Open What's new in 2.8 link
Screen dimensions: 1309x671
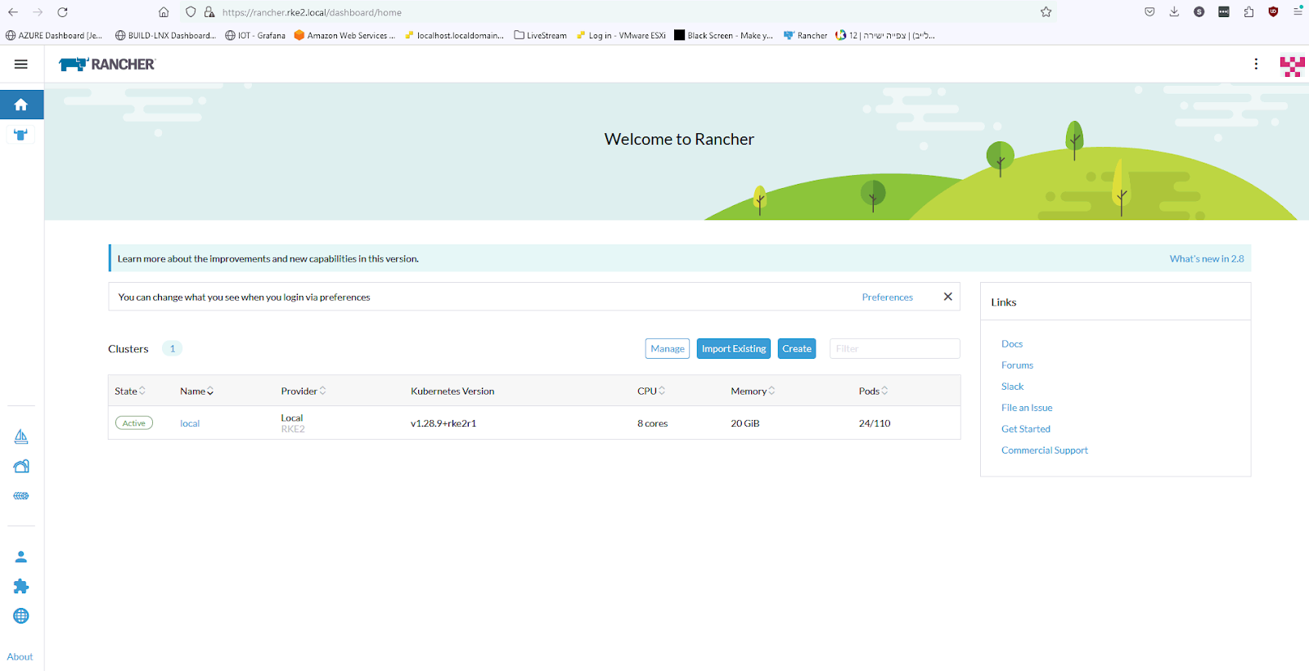pyautogui.click(x=1207, y=258)
